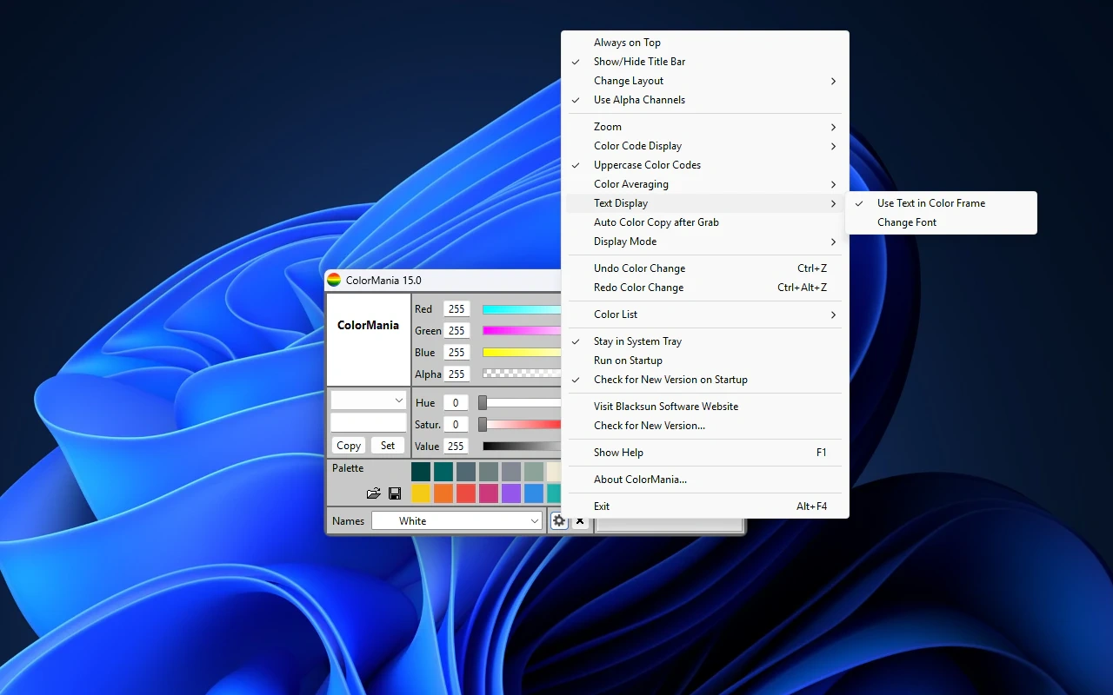The image size is (1113, 695).
Task: Choose Undo Color Change menu item
Action: (x=639, y=268)
